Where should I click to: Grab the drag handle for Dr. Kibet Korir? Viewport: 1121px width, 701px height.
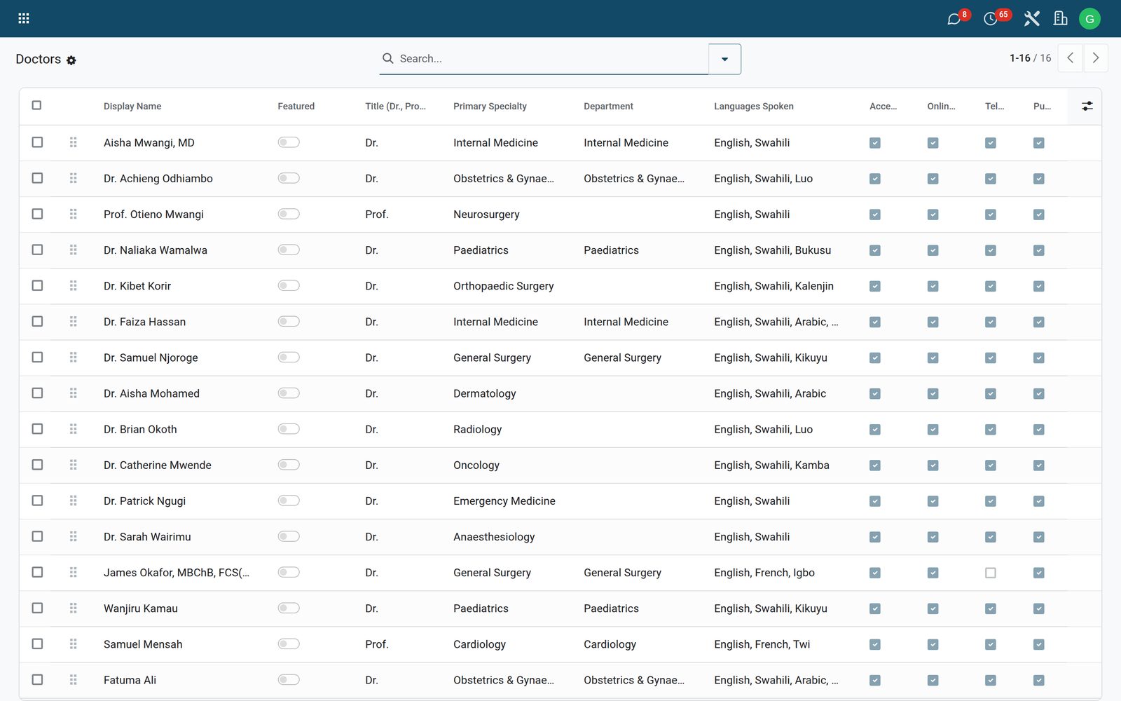coord(73,285)
